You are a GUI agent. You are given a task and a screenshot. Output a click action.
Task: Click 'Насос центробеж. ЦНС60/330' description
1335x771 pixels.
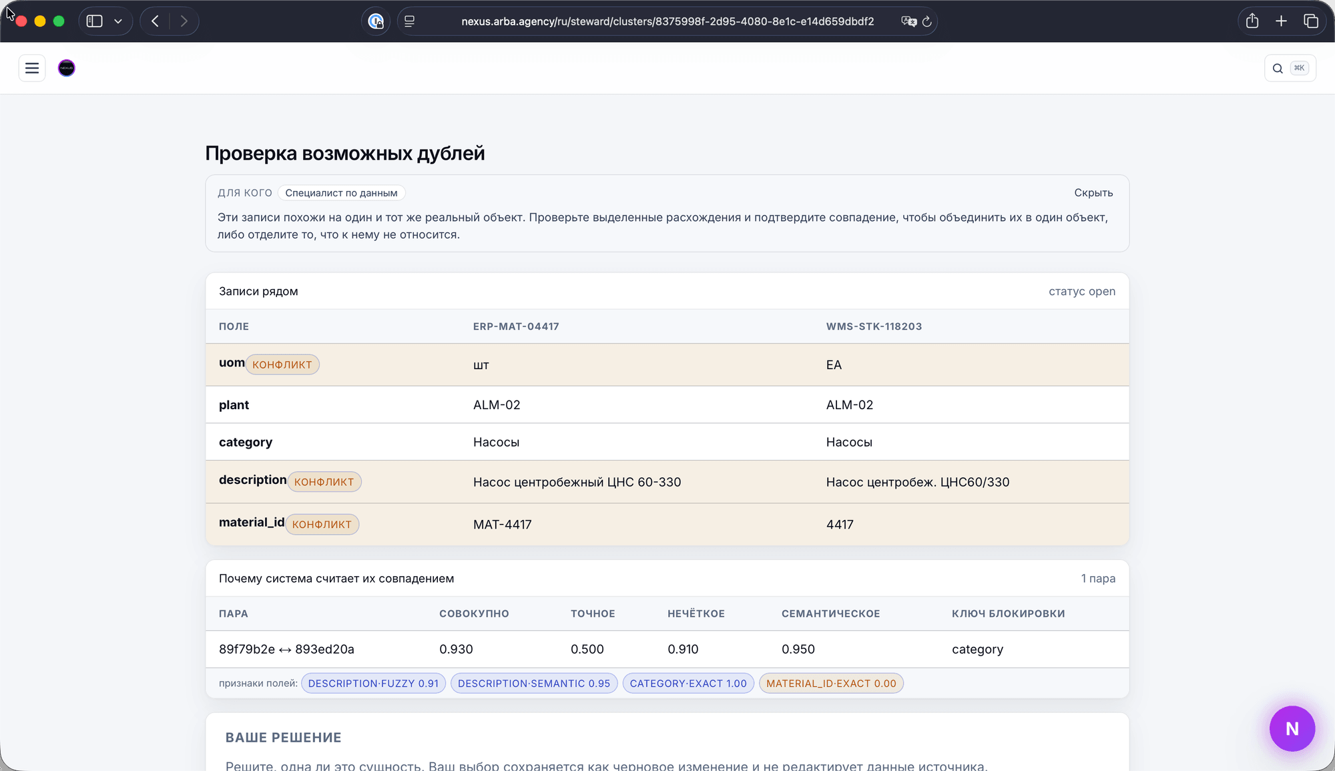tap(918, 482)
